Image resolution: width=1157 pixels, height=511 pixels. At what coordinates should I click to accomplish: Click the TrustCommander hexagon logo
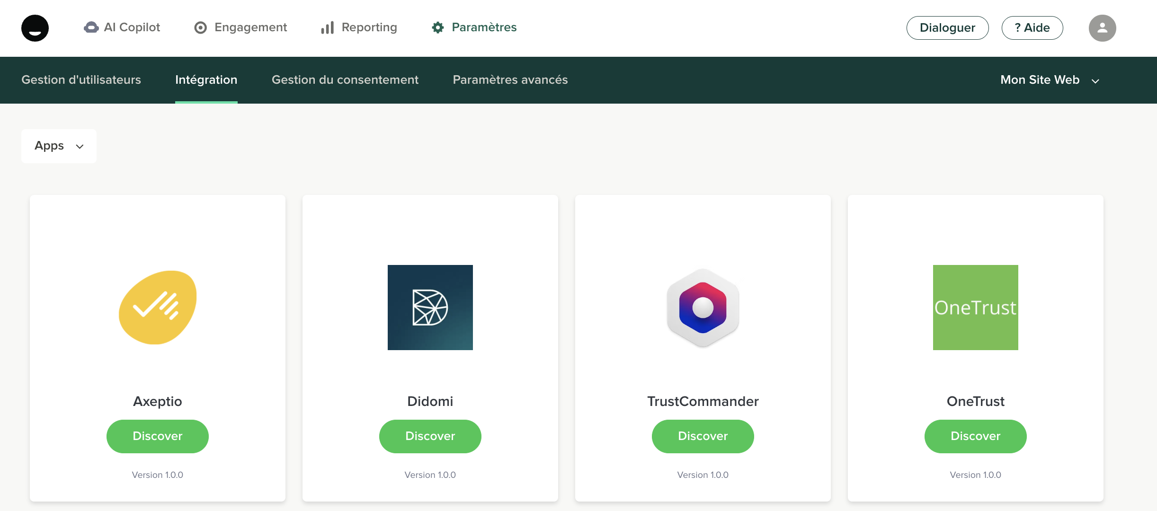tap(703, 308)
